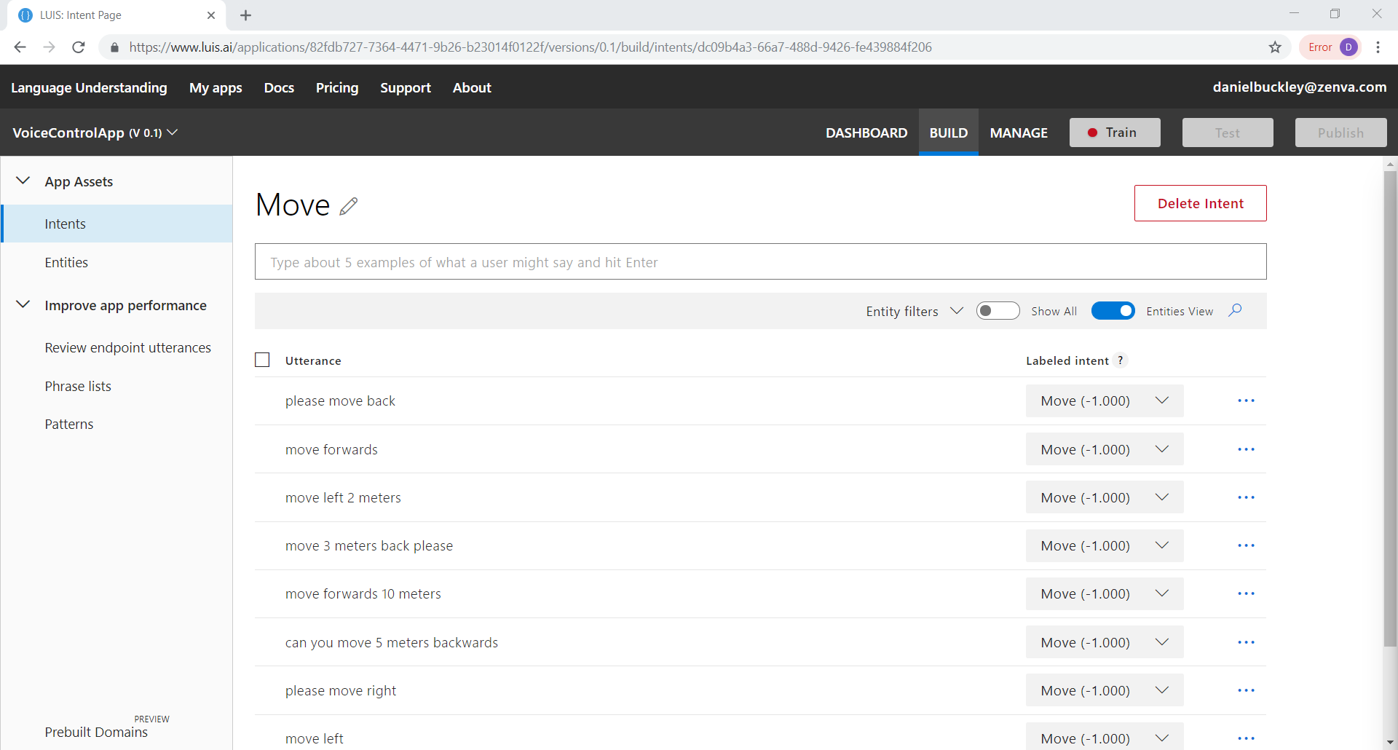1398x750 pixels.
Task: Collapse the App Assets section
Action: [x=23, y=181]
